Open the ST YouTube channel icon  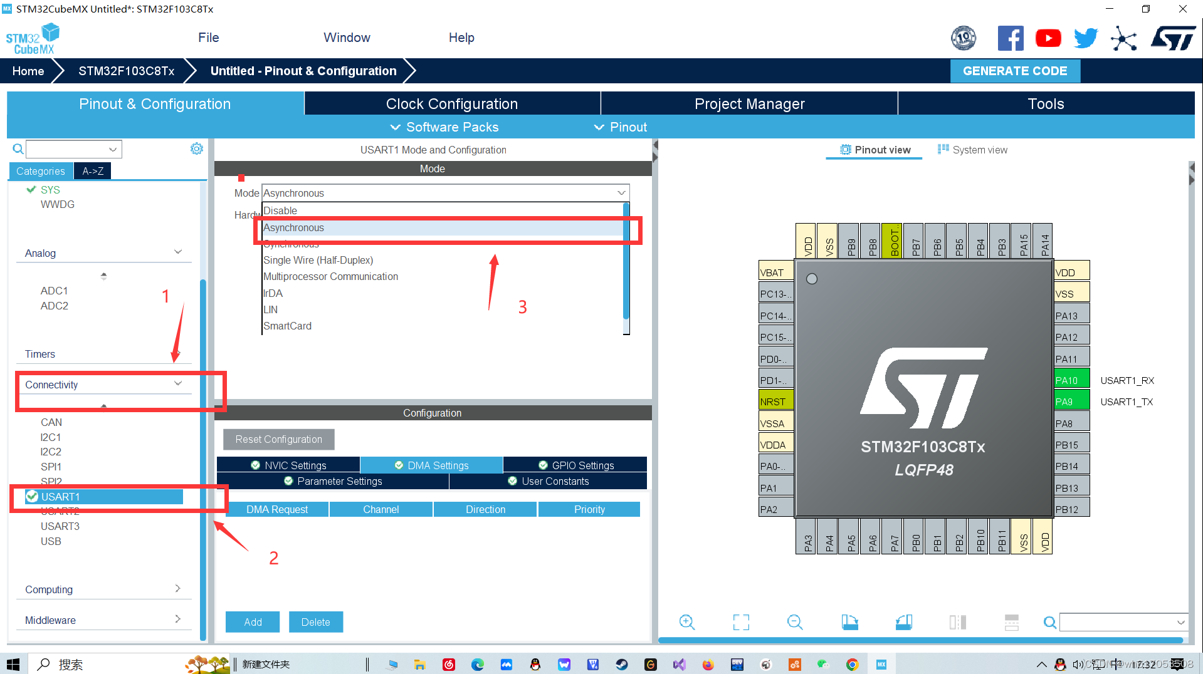pyautogui.click(x=1048, y=38)
